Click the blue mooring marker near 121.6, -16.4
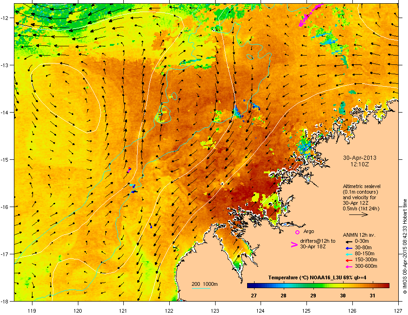This screenshot has height=315, width=408. [151, 227]
